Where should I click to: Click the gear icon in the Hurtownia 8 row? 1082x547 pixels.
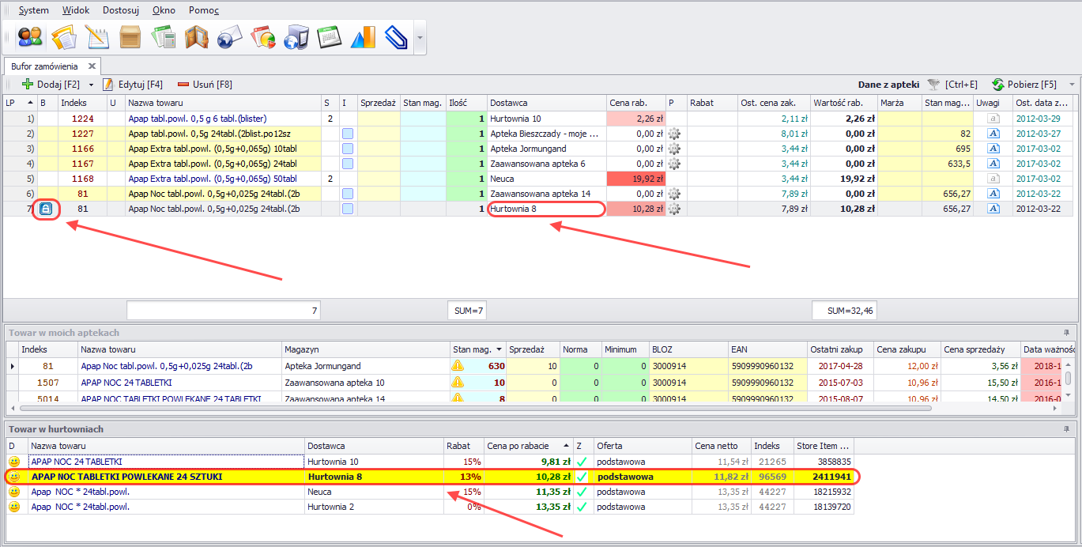tap(674, 209)
